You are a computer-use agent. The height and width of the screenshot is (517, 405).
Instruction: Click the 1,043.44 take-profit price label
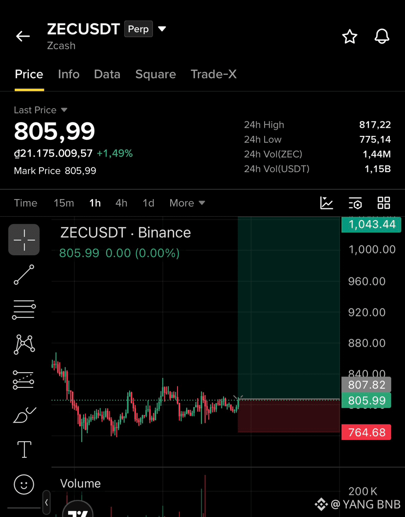coord(371,225)
